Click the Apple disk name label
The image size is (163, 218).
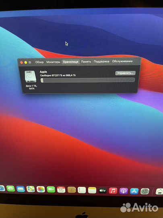click(43, 72)
